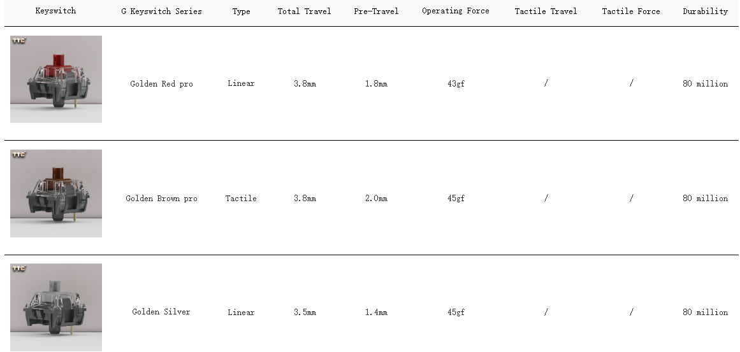
Task: Click the Durability column header
Action: 705,11
